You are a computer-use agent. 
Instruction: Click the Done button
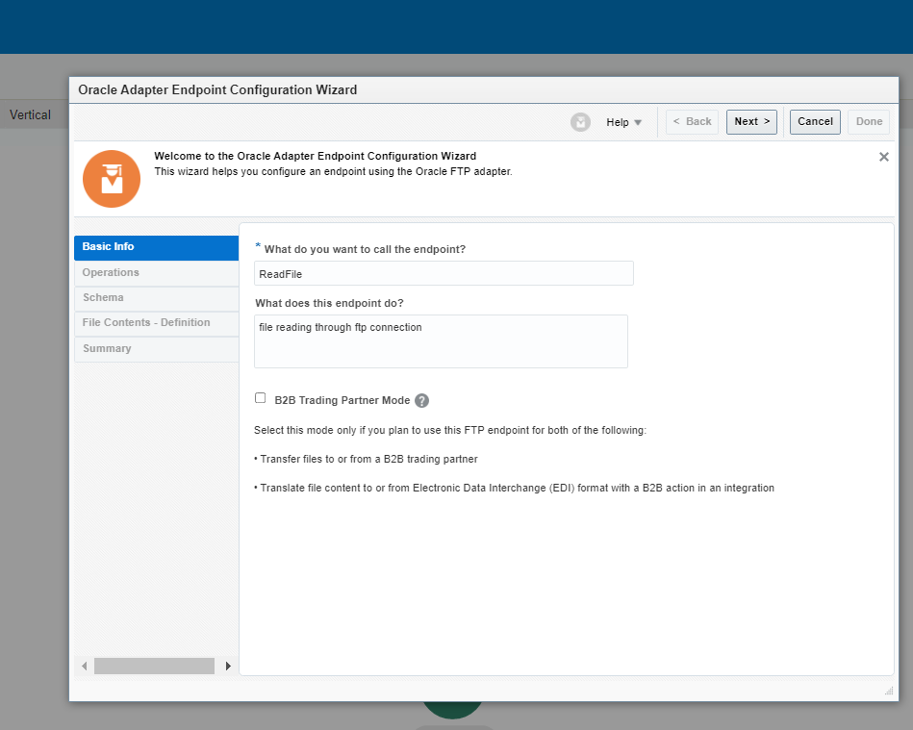click(x=868, y=121)
